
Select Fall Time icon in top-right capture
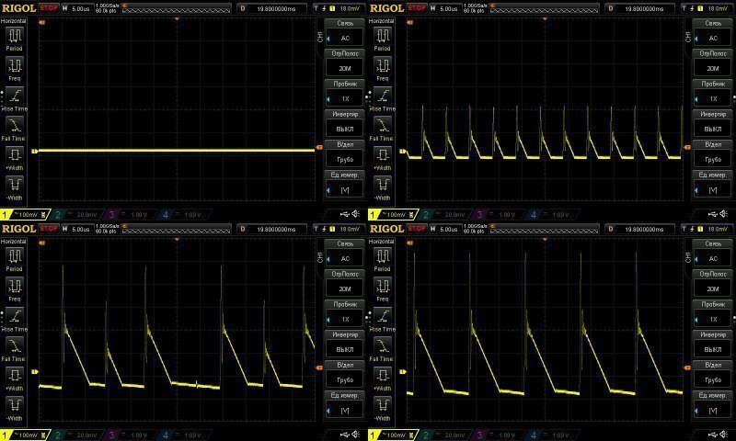tap(383, 126)
